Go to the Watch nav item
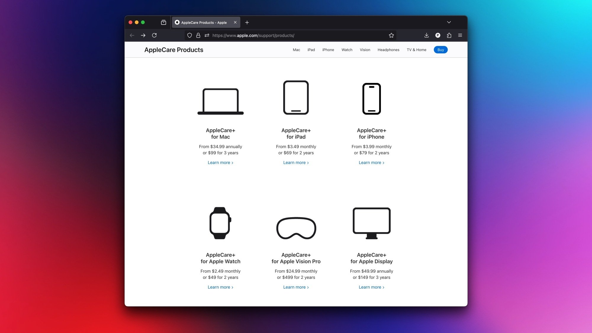The width and height of the screenshot is (592, 333). (x=347, y=50)
